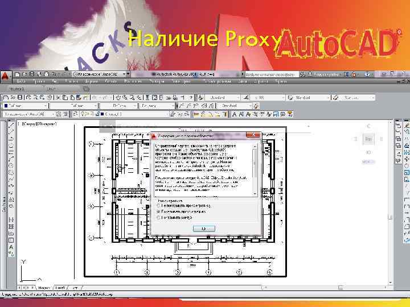
Task: Open Workspaces toolbar dropdown
Action: 29,114
